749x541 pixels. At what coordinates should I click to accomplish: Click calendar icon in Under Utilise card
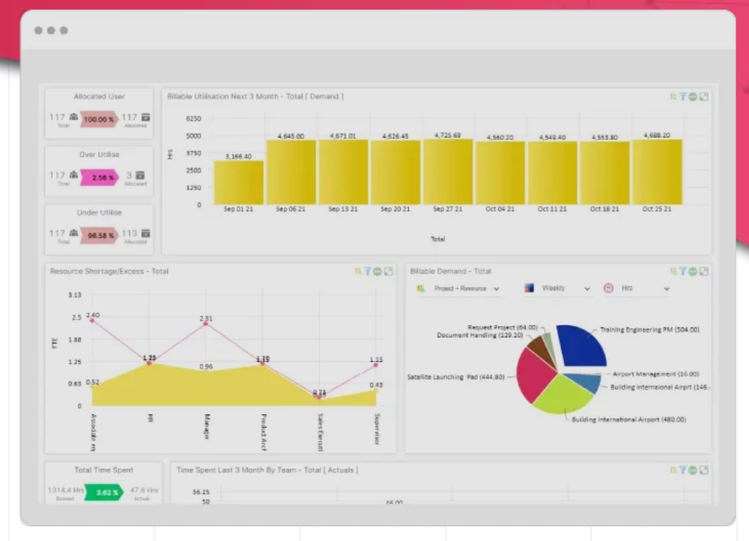pyautogui.click(x=146, y=233)
